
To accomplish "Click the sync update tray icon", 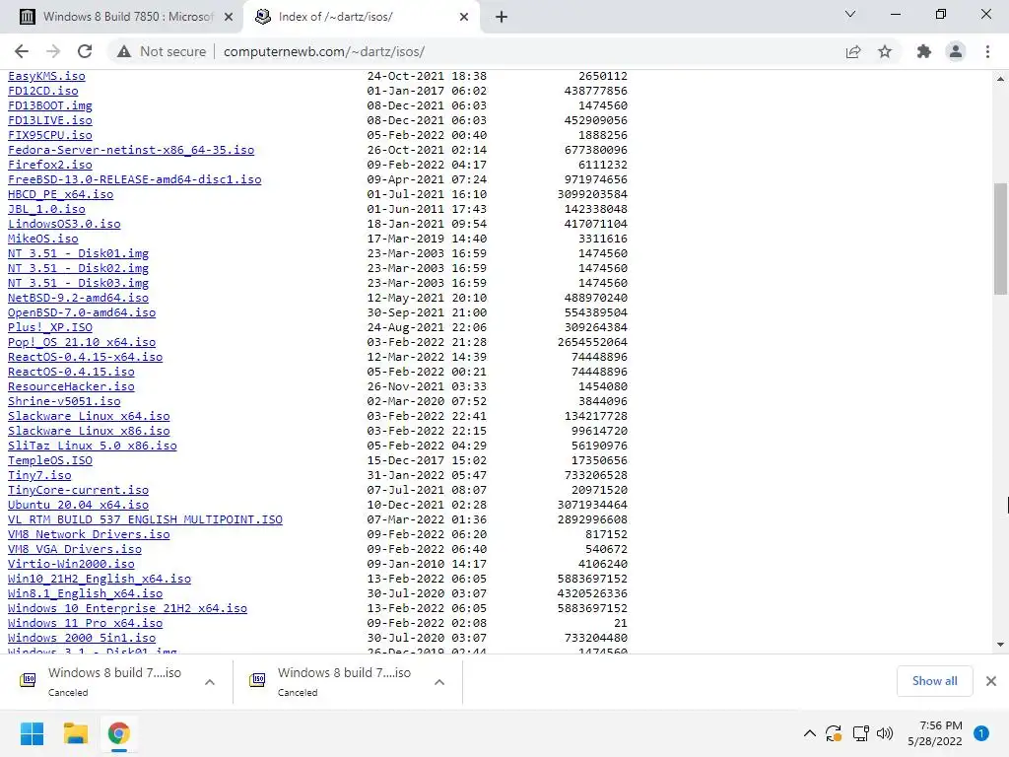I will click(834, 733).
